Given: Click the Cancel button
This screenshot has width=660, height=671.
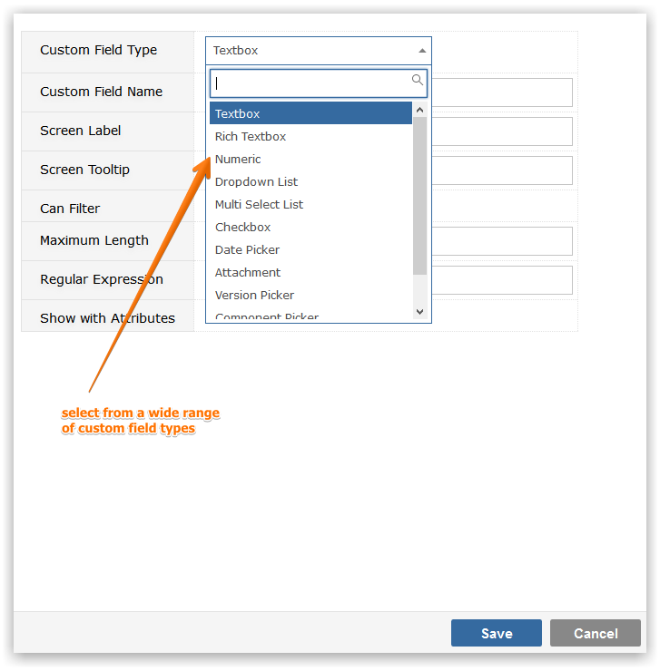Looking at the screenshot, I should coord(596,633).
